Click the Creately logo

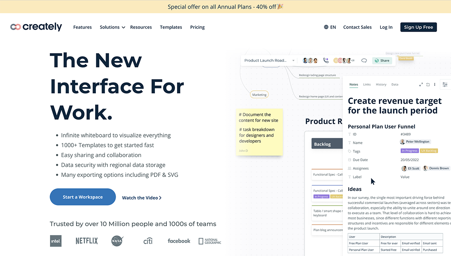(x=36, y=27)
